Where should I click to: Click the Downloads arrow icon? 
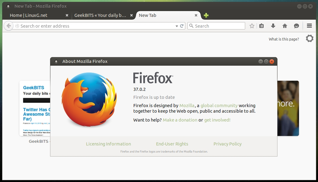tap(273, 26)
